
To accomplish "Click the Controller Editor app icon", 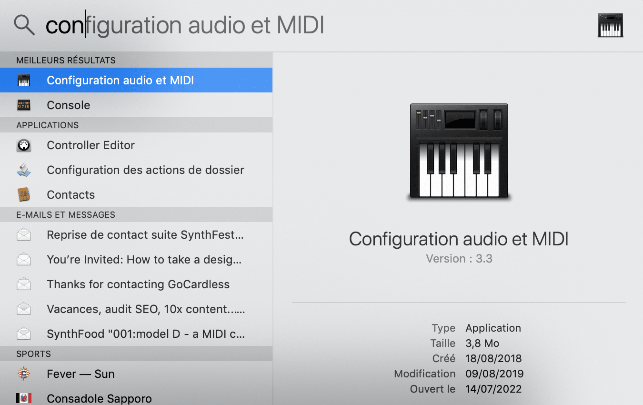I will click(x=24, y=145).
